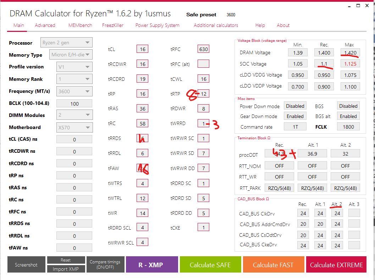Click CAD_BUS CkeDrv Alt. 1 value 24

coord(320,245)
